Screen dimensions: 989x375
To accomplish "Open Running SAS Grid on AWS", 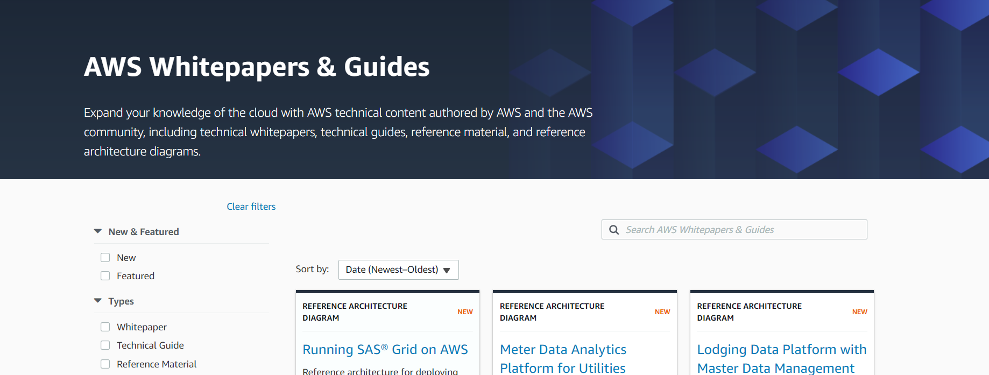I will click(385, 350).
